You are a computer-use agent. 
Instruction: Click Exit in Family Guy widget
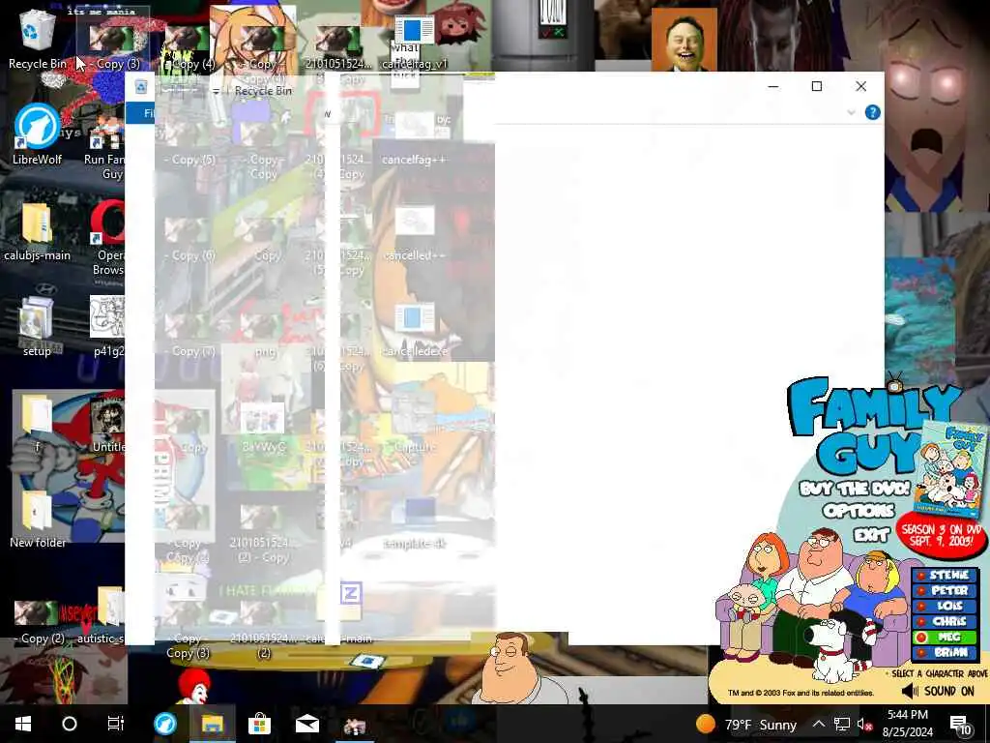871,536
